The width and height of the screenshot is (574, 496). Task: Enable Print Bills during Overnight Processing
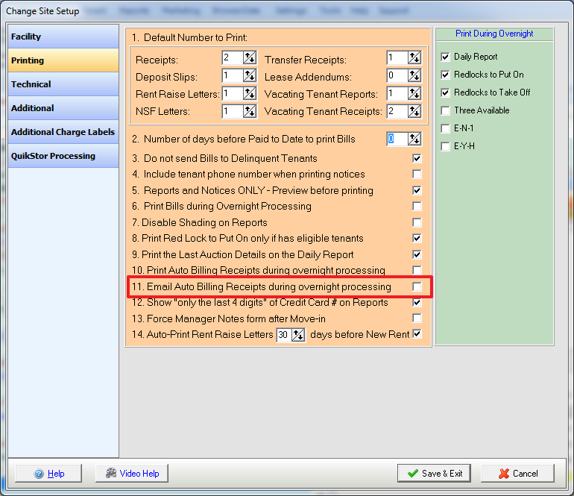417,207
